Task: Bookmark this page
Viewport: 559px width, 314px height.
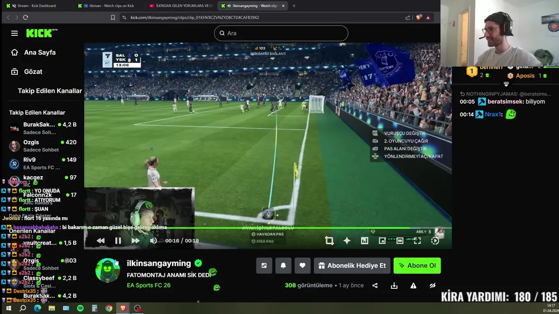Action: [113, 17]
